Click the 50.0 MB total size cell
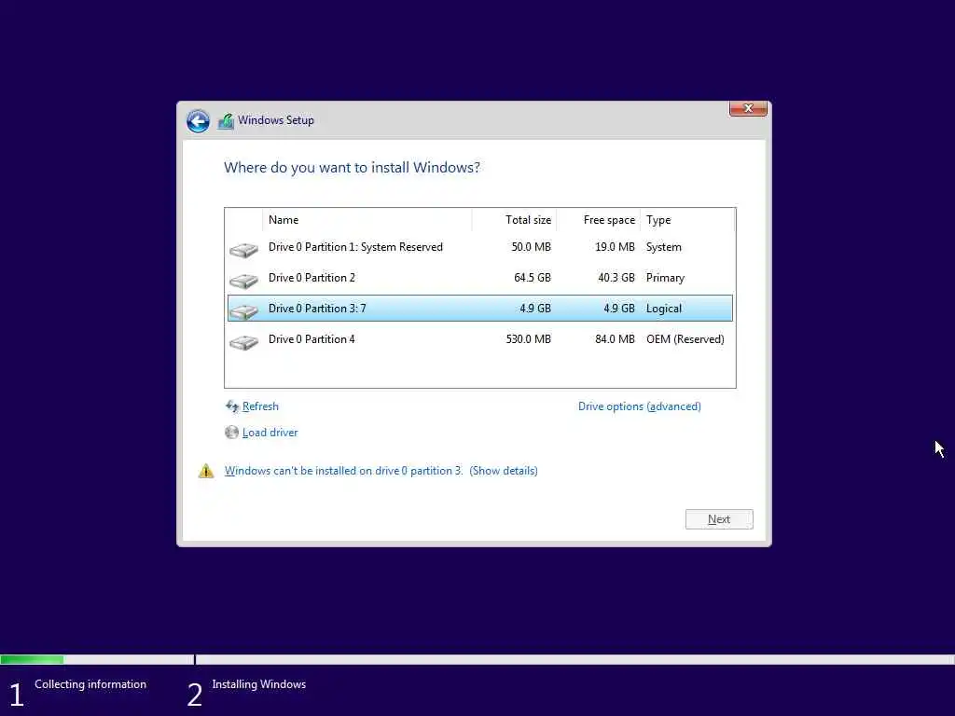Screen dimensions: 955x716 coord(531,246)
